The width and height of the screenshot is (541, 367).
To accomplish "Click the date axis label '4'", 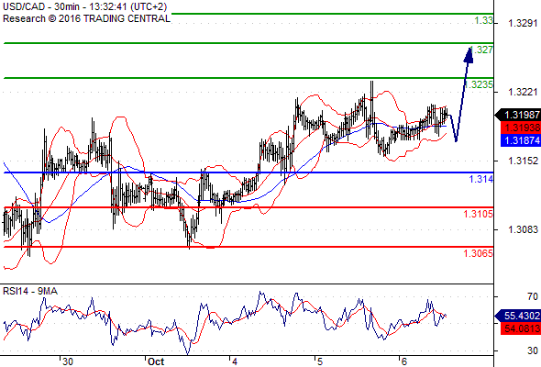I will pyautogui.click(x=235, y=361).
